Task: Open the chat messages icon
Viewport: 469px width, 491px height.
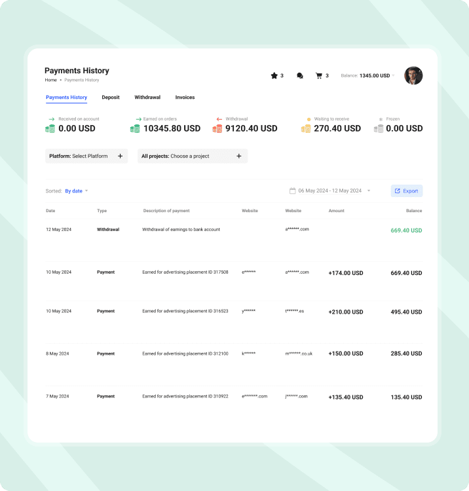Action: coord(300,76)
